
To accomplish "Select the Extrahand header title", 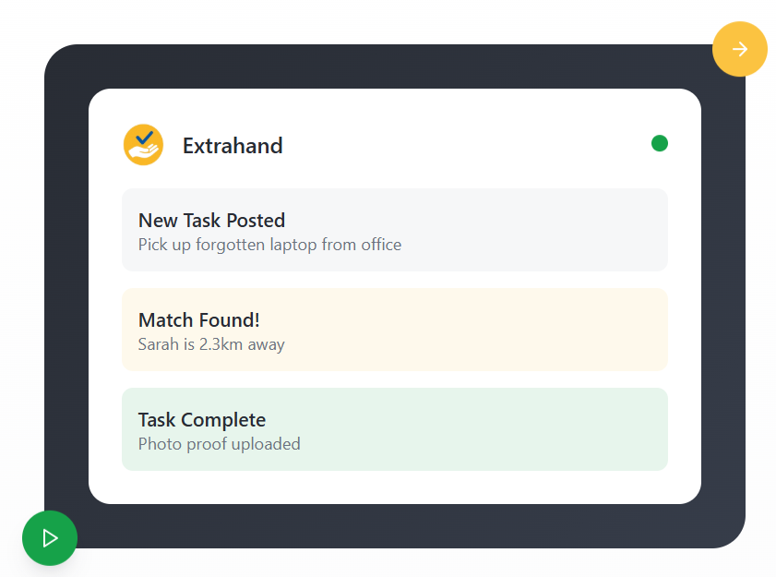I will pos(233,145).
